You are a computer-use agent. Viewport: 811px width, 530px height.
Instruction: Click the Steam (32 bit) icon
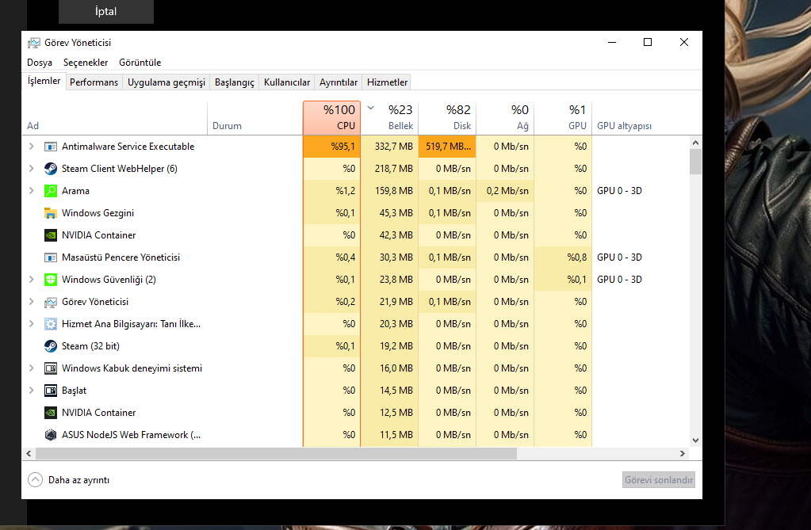pyautogui.click(x=50, y=346)
